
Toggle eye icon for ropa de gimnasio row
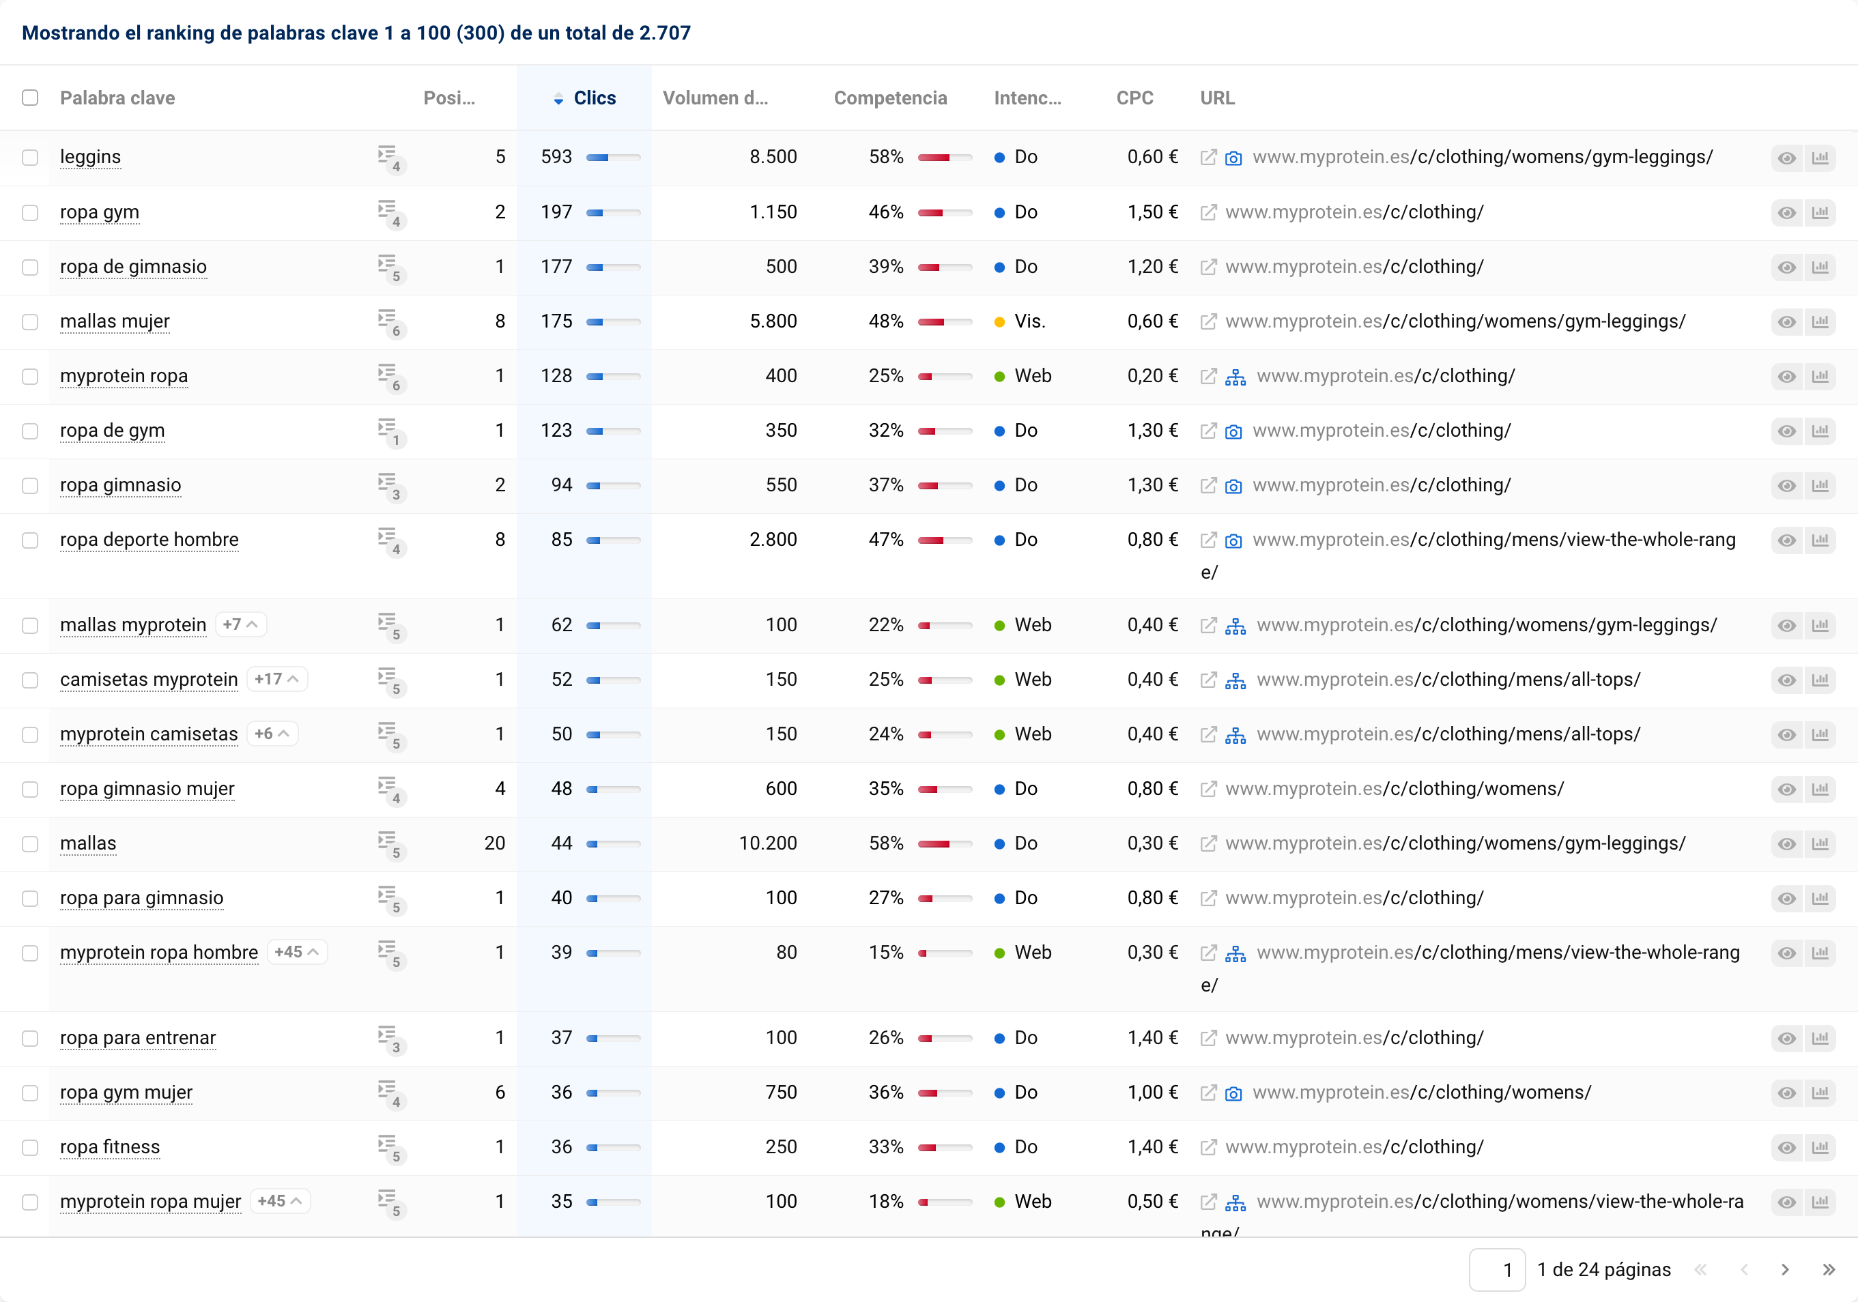click(1787, 268)
